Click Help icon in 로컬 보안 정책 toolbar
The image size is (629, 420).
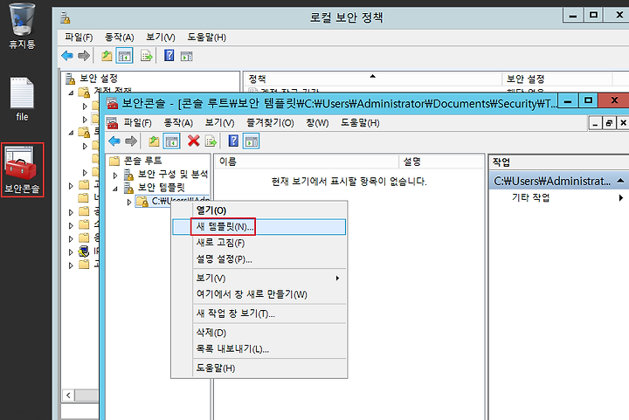click(x=169, y=55)
